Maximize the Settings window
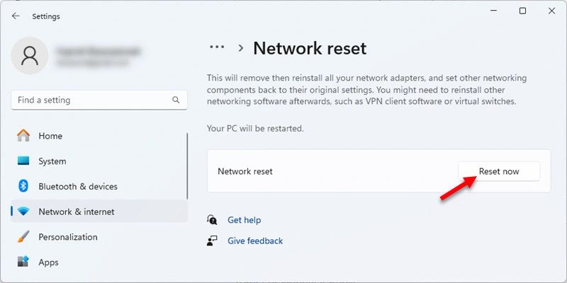The image size is (567, 283). (x=522, y=11)
